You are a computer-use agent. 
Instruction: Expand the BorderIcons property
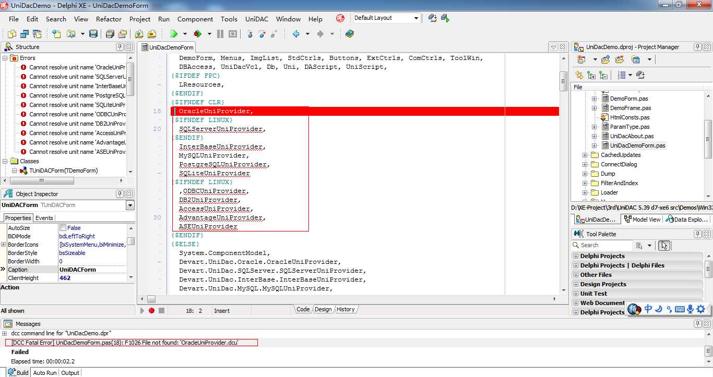point(4,245)
